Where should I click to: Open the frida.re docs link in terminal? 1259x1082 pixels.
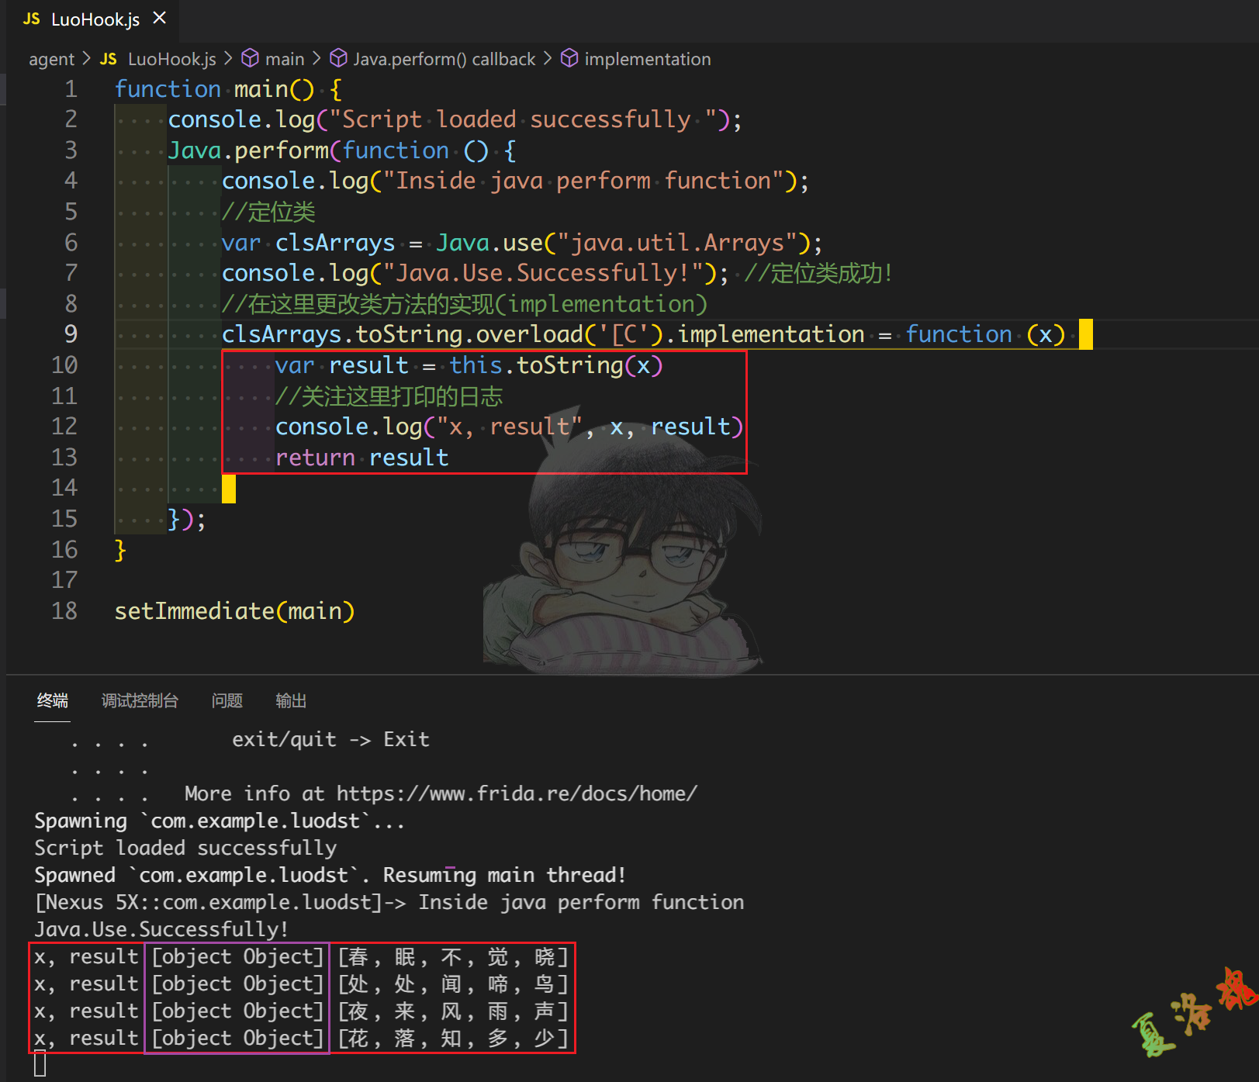pos(517,793)
